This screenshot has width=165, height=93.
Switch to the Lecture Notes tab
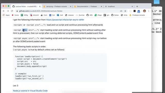26,6
